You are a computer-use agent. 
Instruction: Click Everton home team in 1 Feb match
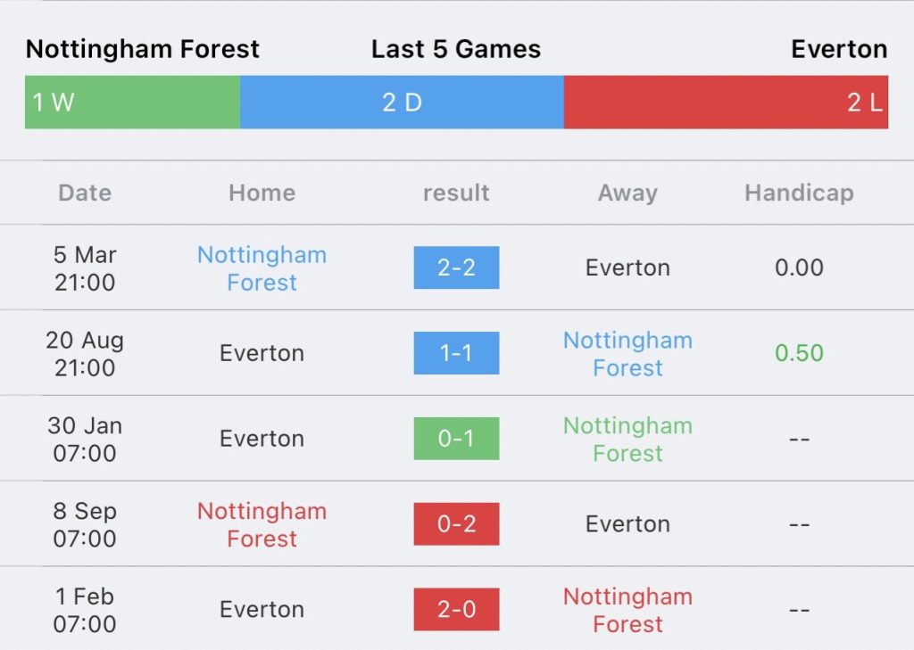pos(262,609)
